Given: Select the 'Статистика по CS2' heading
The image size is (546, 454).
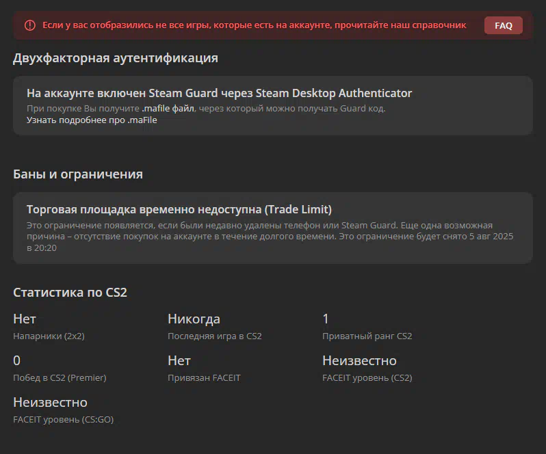Looking at the screenshot, I should tap(70, 293).
